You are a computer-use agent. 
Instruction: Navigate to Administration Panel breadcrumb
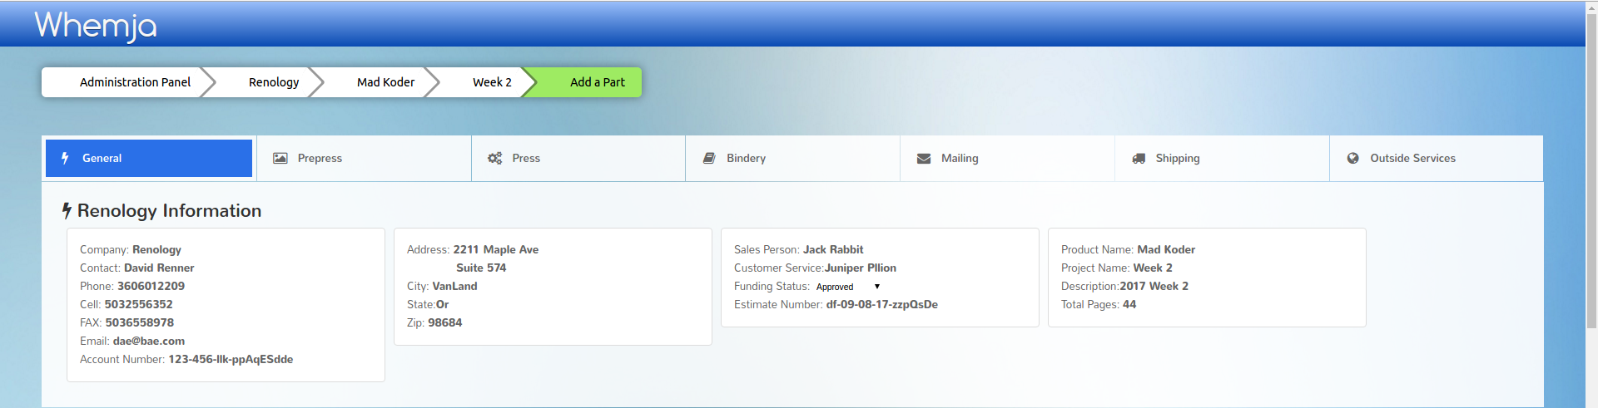(135, 82)
